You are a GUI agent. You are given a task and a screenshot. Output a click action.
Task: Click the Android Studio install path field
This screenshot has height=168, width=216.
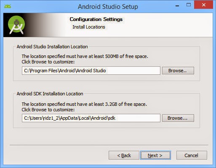click(91, 71)
